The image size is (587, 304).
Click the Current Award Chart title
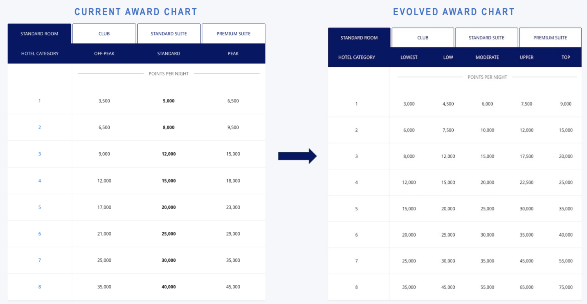pyautogui.click(x=136, y=11)
